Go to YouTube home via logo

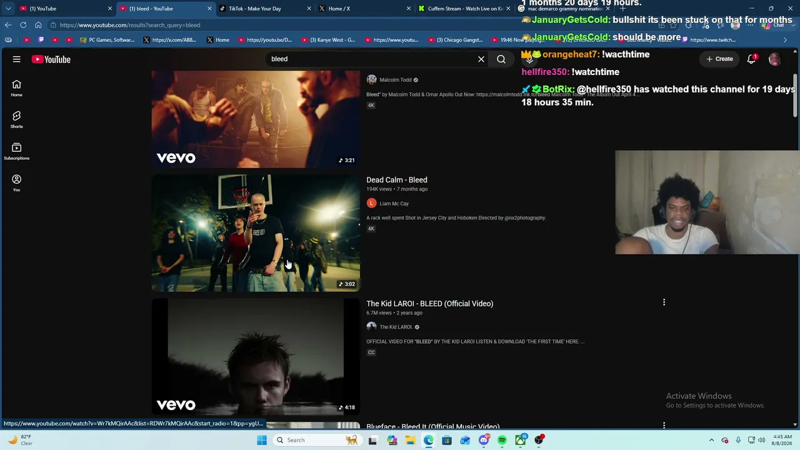click(x=51, y=59)
